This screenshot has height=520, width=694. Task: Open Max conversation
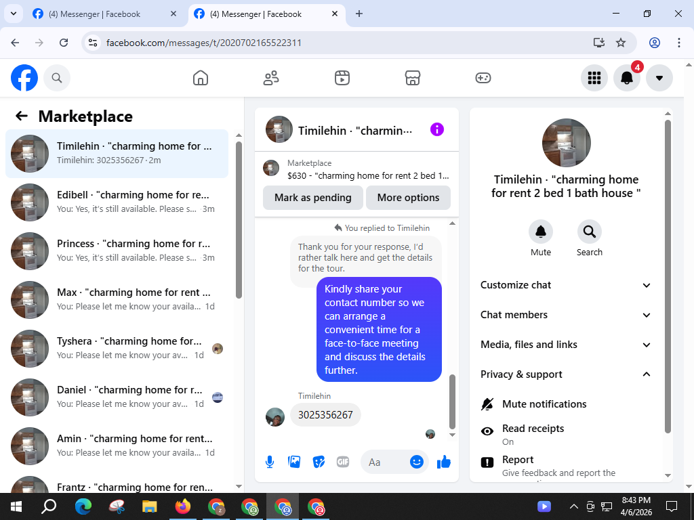pos(117,299)
